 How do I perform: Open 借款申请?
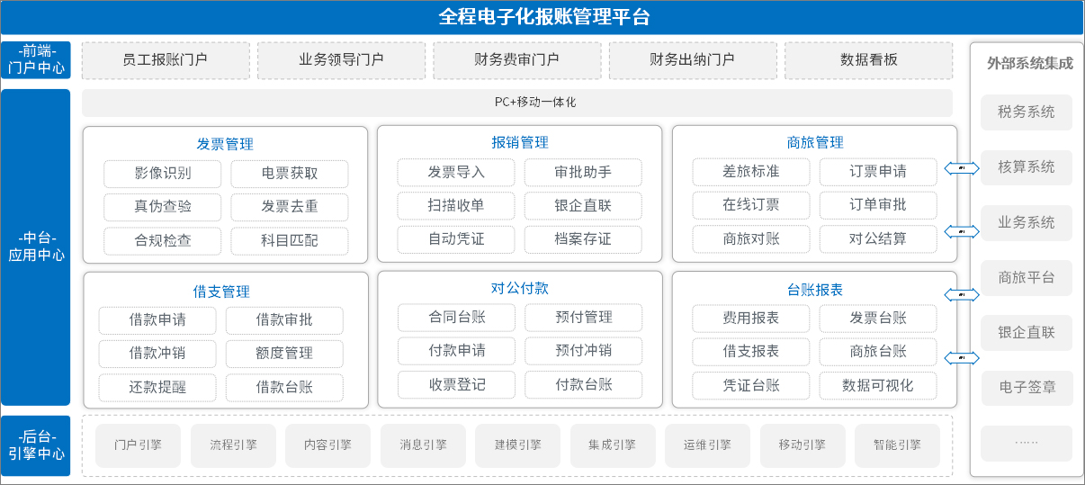tap(157, 320)
